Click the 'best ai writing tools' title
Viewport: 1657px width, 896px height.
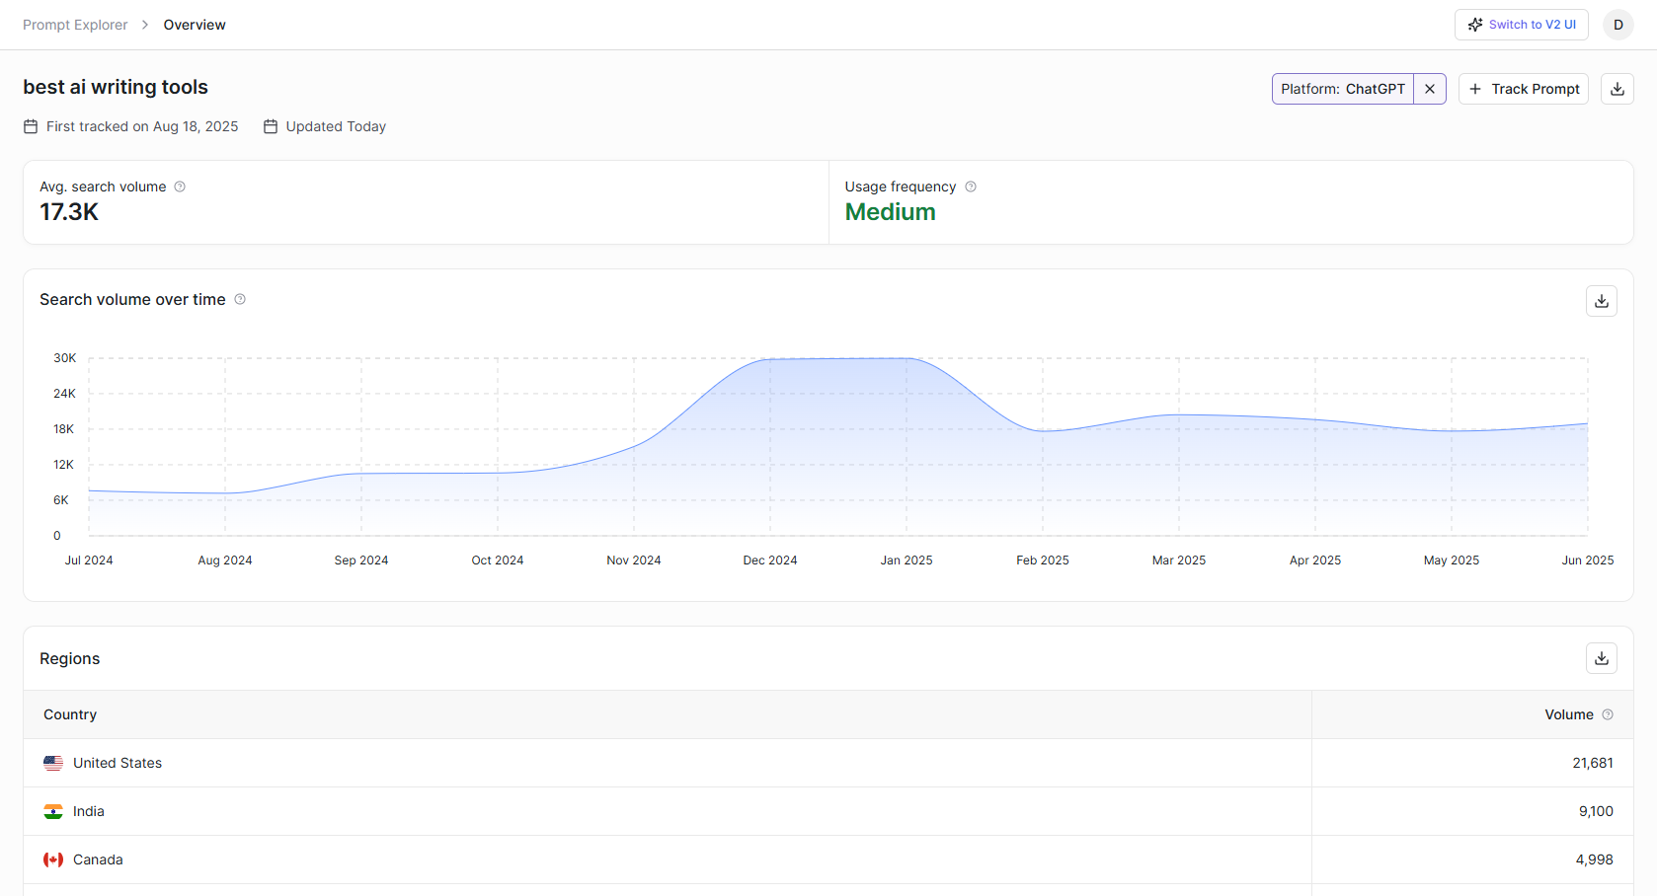pos(116,87)
